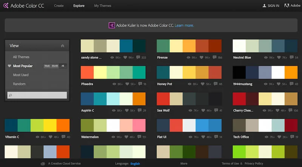
Task: Open the comments bubble for Firenze
Action: (x=214, y=57)
